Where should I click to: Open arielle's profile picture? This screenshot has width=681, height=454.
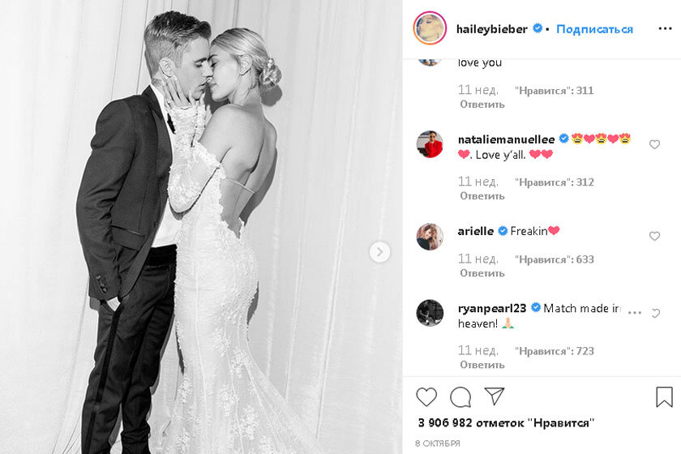point(430,237)
